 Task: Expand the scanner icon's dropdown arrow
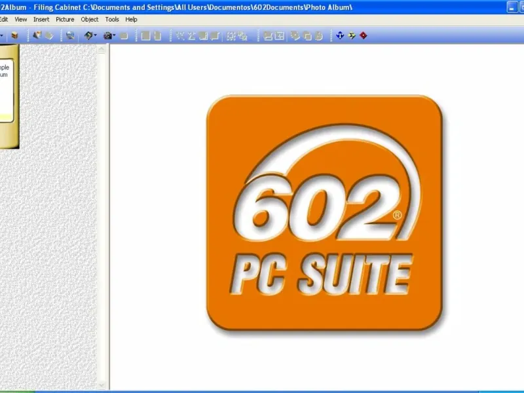point(95,35)
